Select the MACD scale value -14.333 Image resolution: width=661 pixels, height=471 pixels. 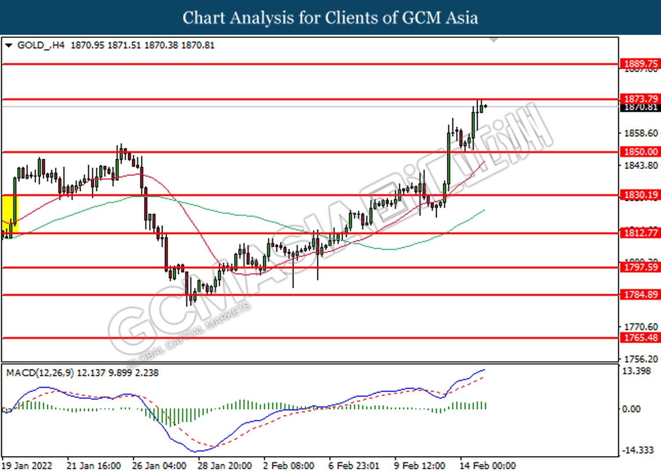(x=638, y=450)
